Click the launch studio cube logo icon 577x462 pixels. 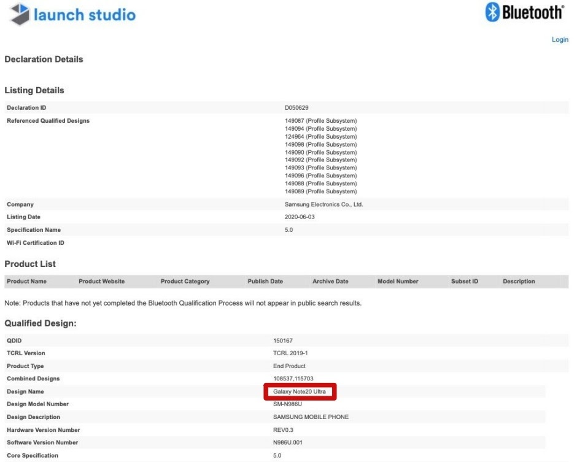[x=19, y=15]
